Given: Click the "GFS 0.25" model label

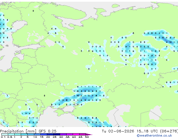Looking at the screenshot, I should (47, 131).
